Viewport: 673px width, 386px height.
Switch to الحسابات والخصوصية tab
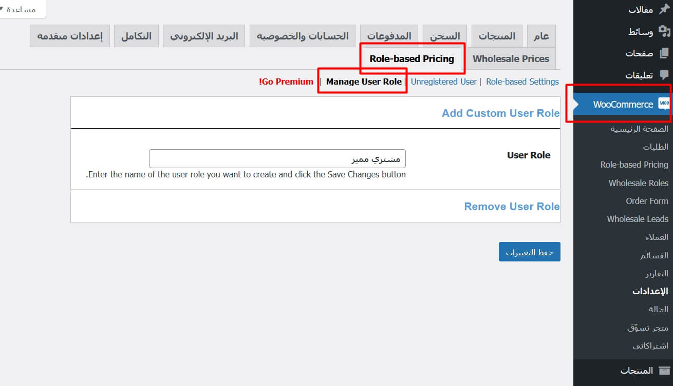(303, 36)
